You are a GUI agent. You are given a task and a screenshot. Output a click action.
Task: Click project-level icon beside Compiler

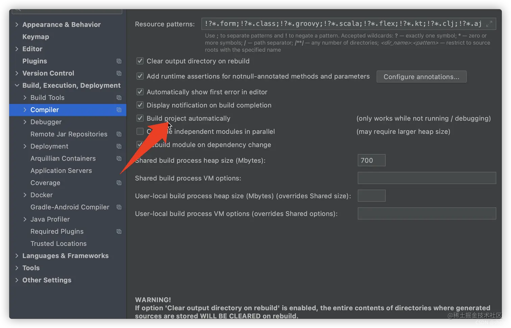[119, 110]
